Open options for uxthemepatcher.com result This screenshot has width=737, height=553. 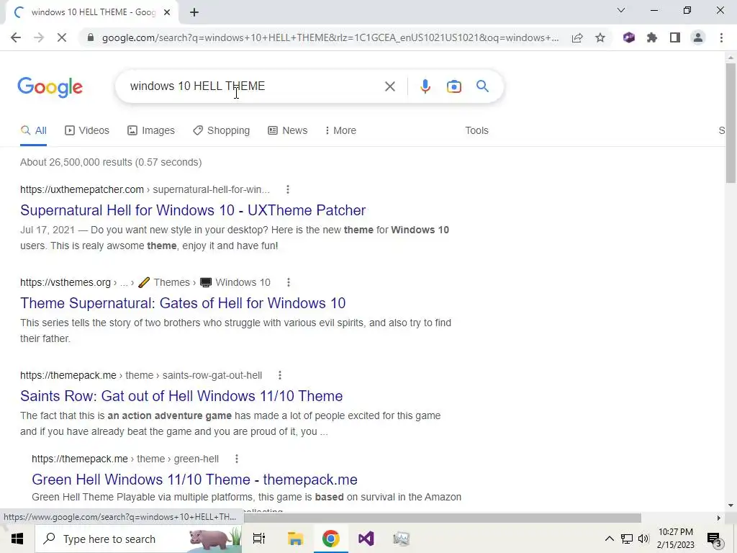pyautogui.click(x=288, y=189)
